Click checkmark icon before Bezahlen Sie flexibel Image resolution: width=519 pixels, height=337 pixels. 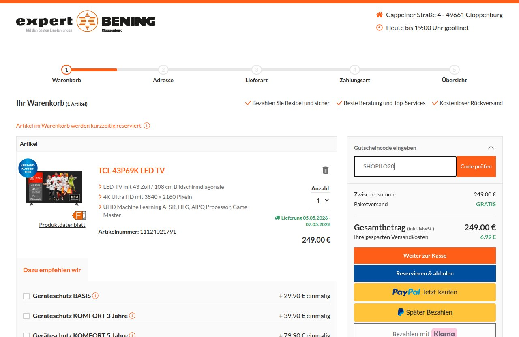(248, 103)
